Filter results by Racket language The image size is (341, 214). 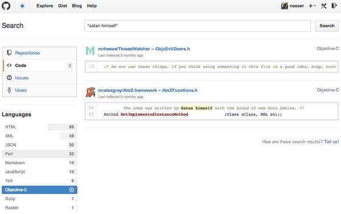point(40,208)
